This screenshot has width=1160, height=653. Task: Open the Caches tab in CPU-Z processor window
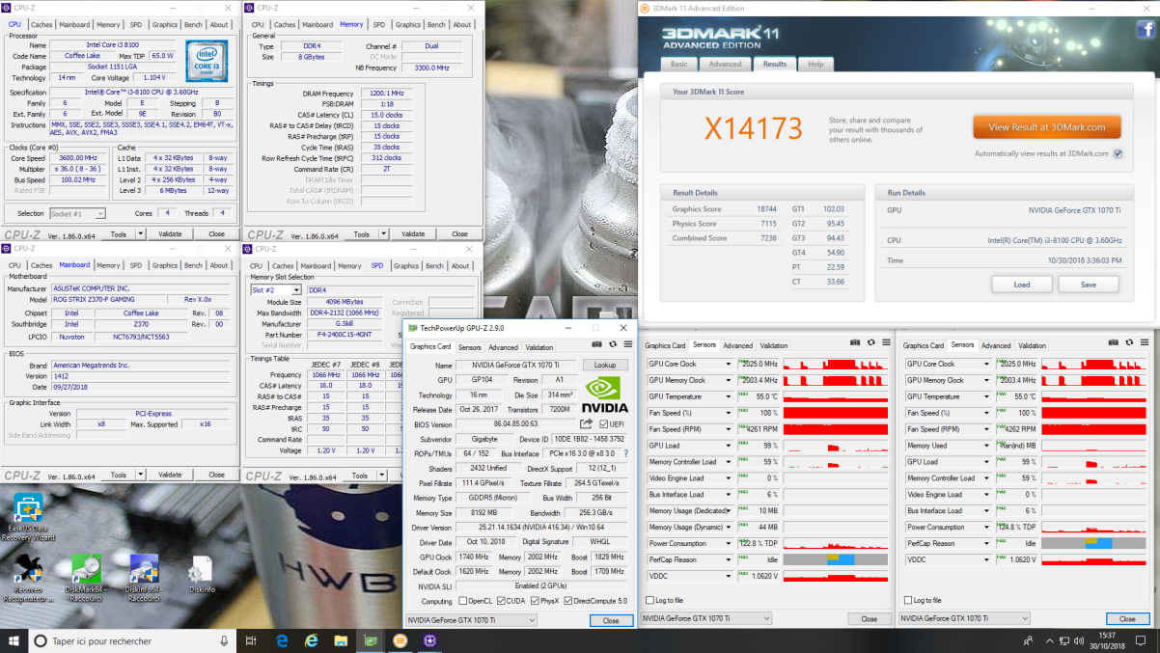[x=41, y=24]
